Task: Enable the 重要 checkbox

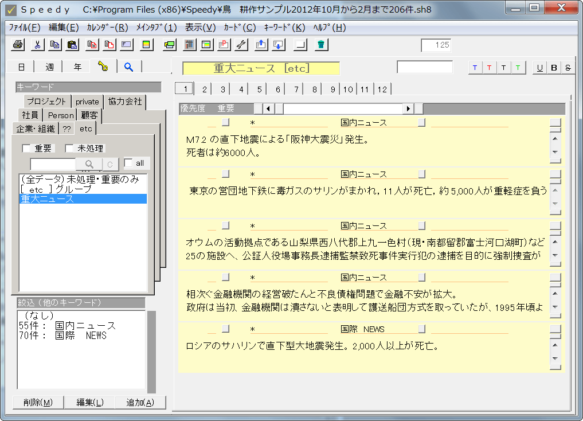Action: [x=26, y=149]
